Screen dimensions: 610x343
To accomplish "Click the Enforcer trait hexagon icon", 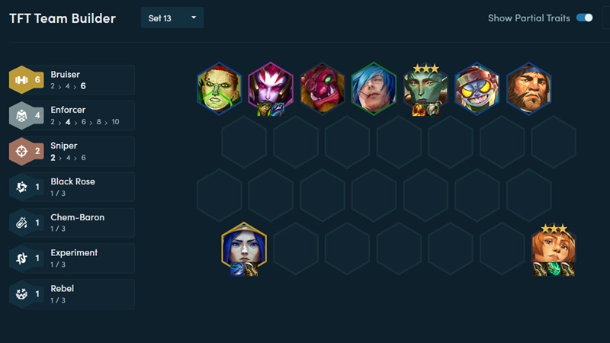I will point(21,116).
